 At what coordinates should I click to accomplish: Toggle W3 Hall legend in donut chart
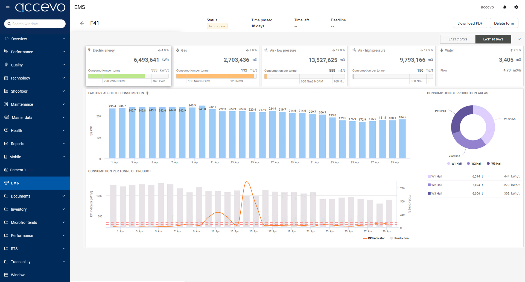click(x=494, y=164)
